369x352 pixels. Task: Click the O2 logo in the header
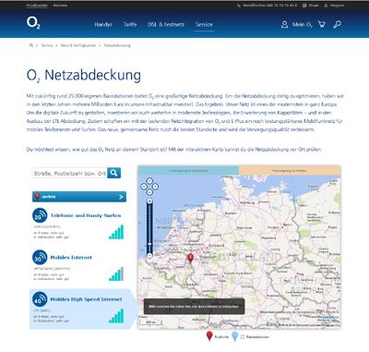pyautogui.click(x=33, y=23)
